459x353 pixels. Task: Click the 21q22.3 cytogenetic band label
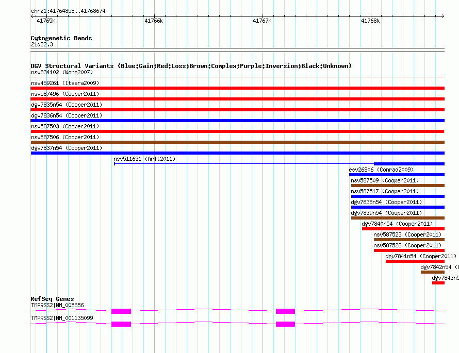click(42, 44)
